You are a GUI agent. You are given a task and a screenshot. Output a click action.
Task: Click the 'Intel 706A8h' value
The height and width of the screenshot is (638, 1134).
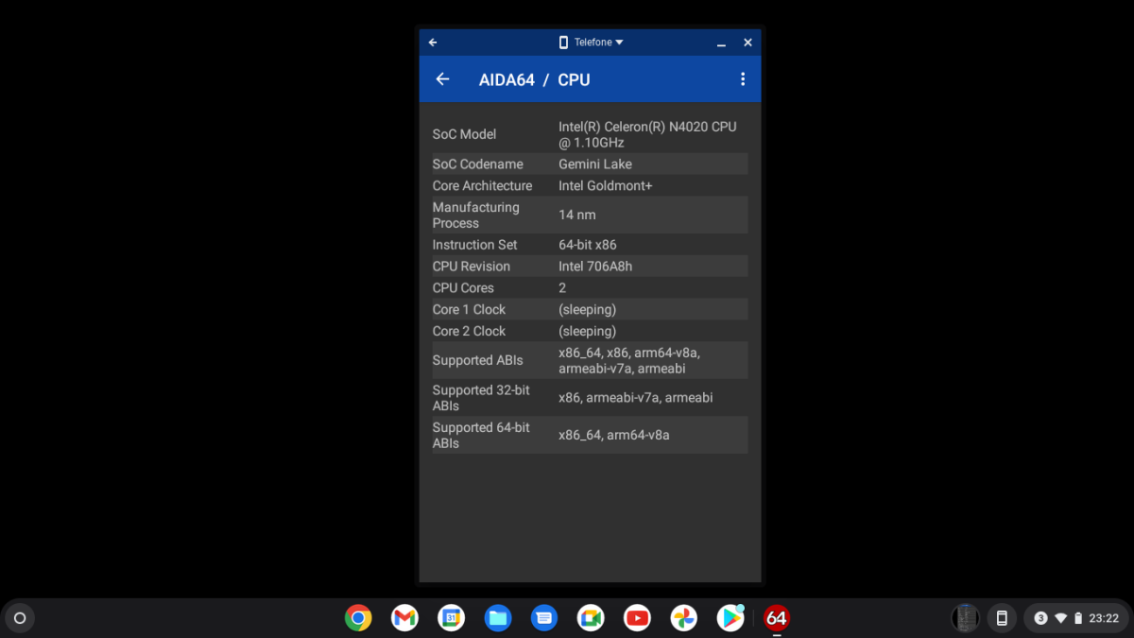[x=595, y=266]
